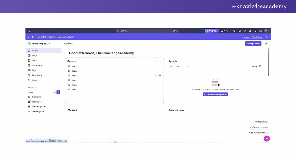This screenshot has width=296, height=157.
Task: Go to next day in Agenda
Action: pos(188,66)
